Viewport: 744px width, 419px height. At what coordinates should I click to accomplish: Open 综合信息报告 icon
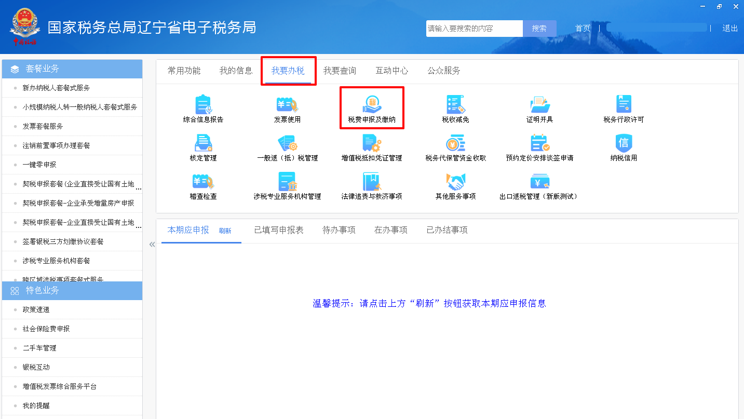pos(203,105)
